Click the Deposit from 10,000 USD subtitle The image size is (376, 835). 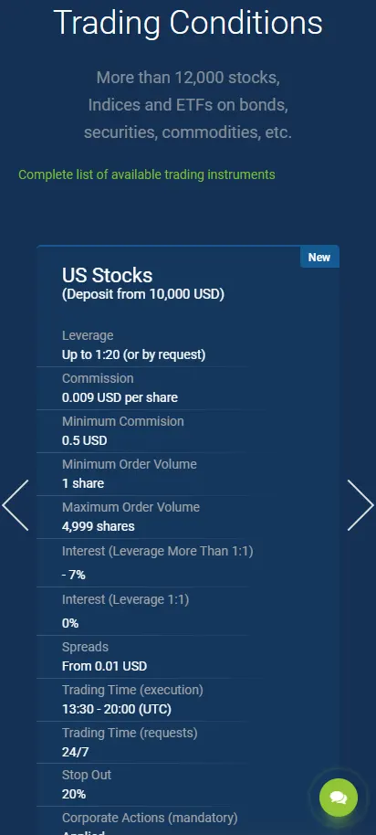click(x=143, y=294)
